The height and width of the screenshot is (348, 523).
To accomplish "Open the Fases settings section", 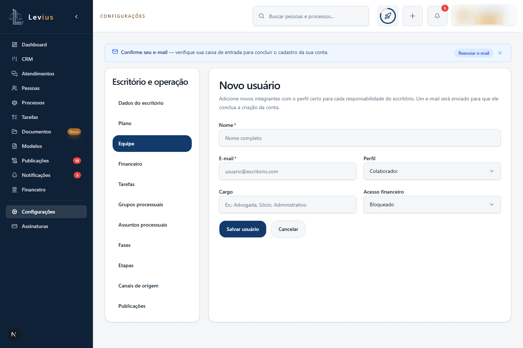I will tap(152, 245).
